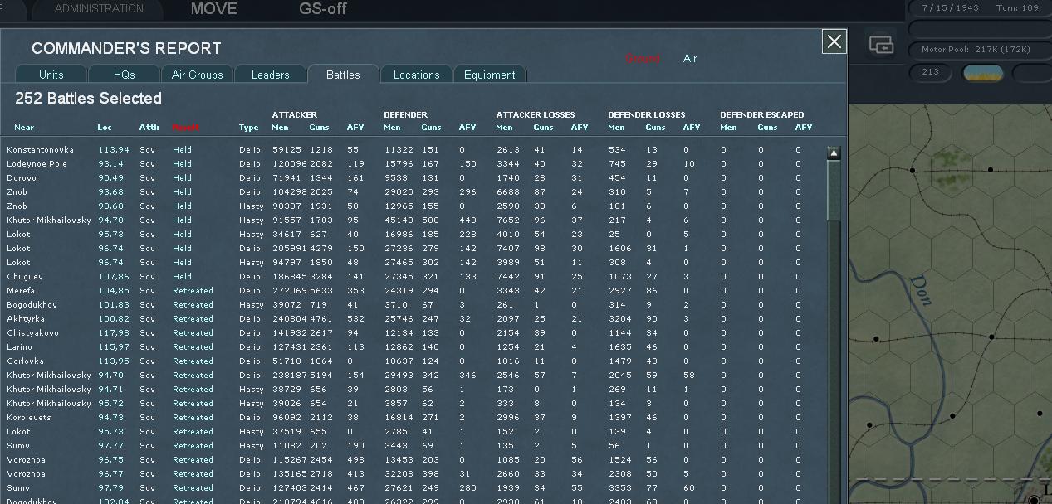The height and width of the screenshot is (504, 1052).
Task: Sort battles by Attk column
Action: [149, 128]
